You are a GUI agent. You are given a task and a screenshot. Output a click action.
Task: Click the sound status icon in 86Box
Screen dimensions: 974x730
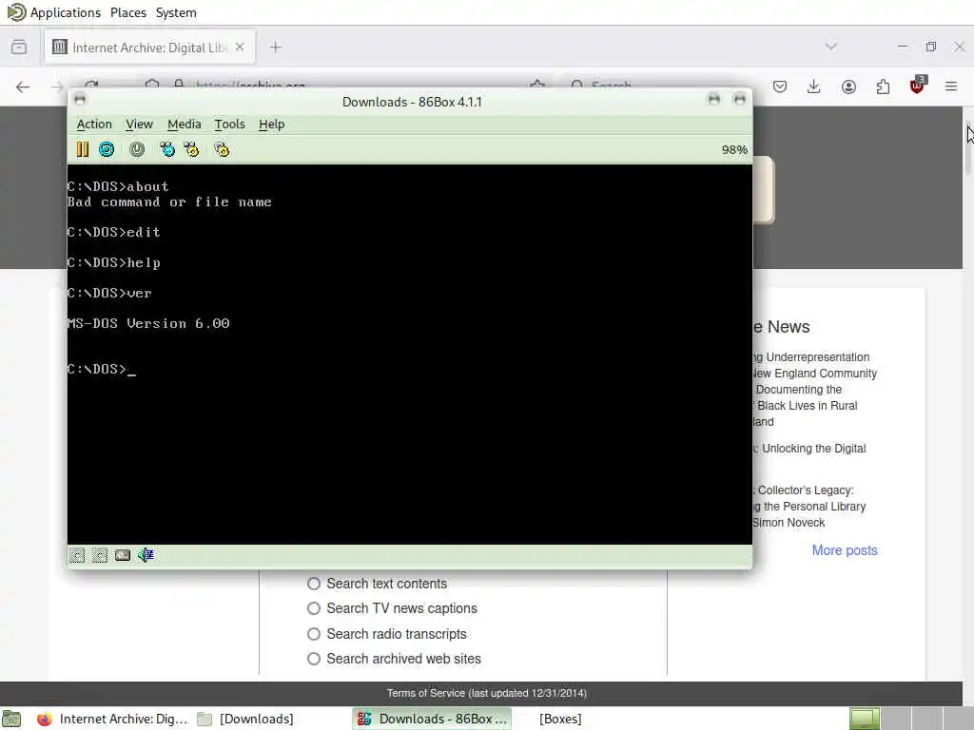146,555
